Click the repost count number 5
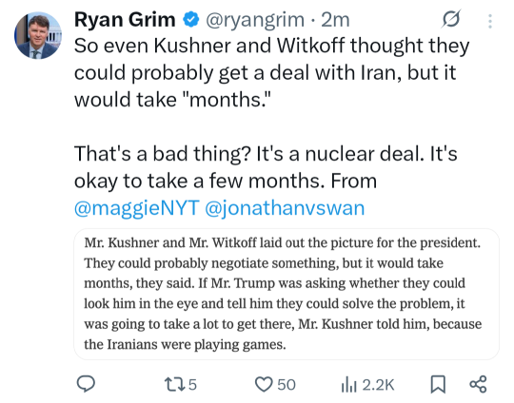 [x=192, y=385]
